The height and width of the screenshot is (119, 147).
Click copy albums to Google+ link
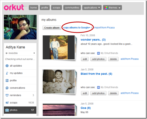77,28
